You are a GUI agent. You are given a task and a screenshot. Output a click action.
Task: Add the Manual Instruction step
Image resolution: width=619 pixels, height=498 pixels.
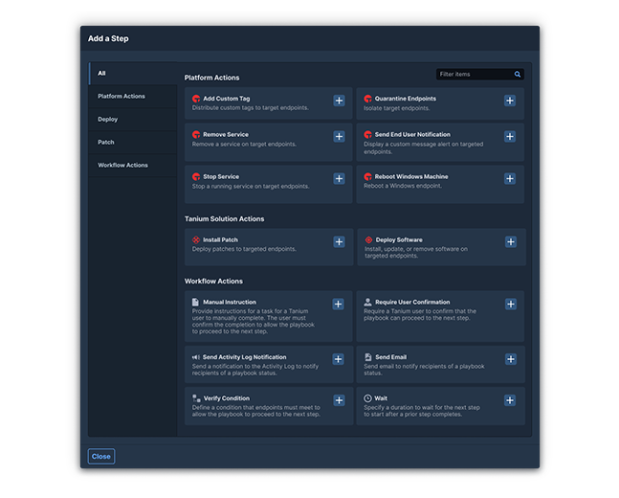coord(338,304)
